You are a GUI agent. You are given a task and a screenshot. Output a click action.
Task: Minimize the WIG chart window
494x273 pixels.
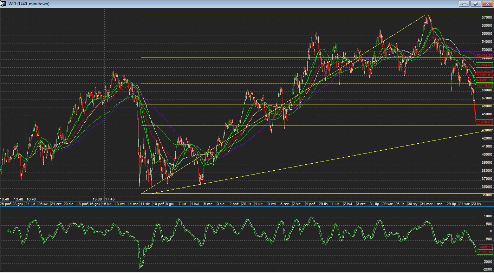pos(464,4)
